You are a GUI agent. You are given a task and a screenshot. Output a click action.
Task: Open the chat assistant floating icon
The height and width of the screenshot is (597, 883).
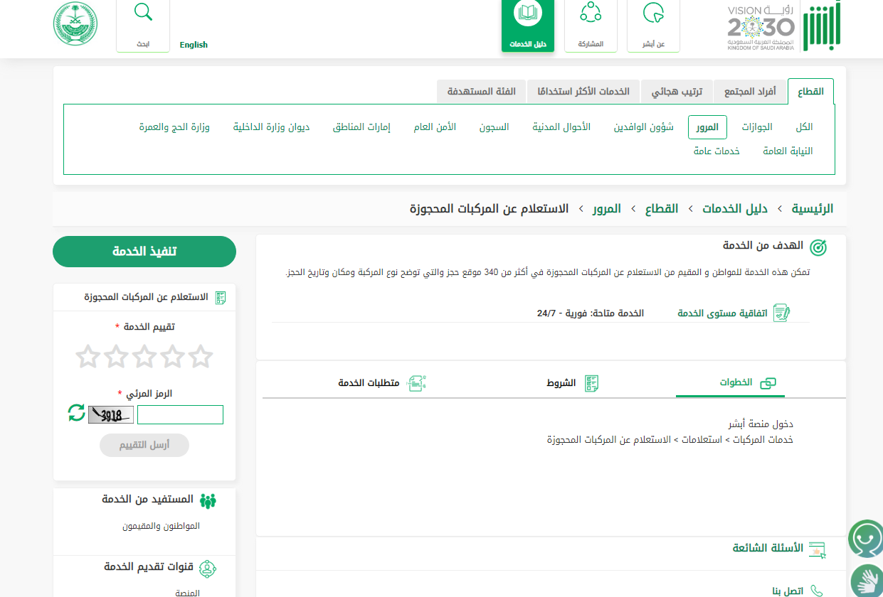(866, 539)
